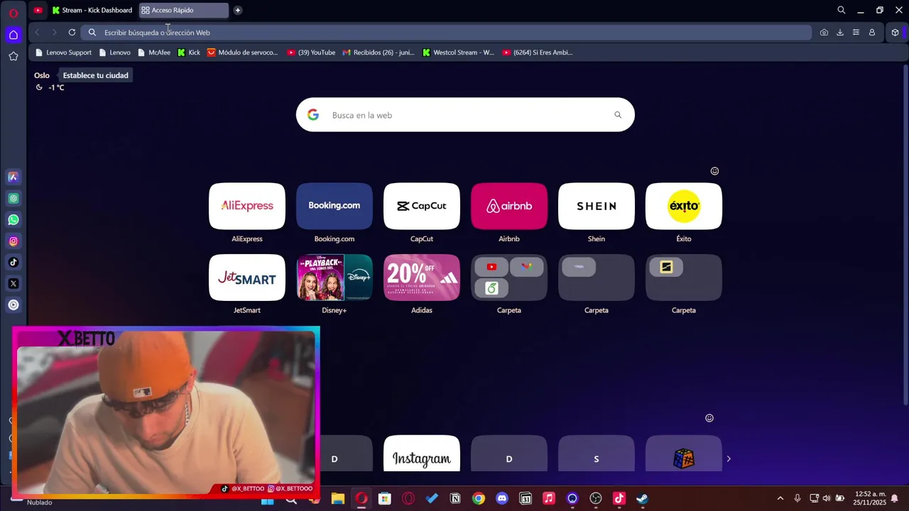Open Steam from the taskbar
The height and width of the screenshot is (511, 909).
[x=642, y=499]
